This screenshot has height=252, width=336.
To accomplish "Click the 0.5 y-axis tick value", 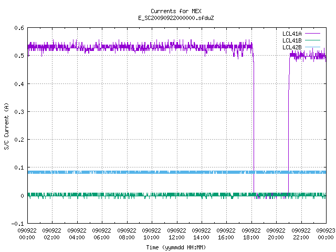I will point(19,56).
